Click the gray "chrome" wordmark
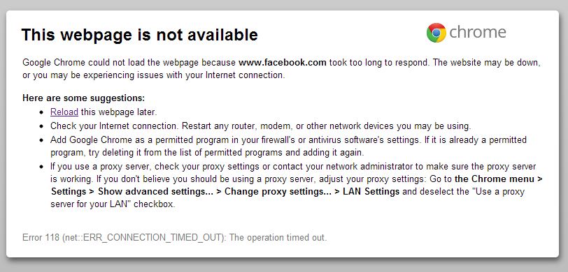 point(478,32)
